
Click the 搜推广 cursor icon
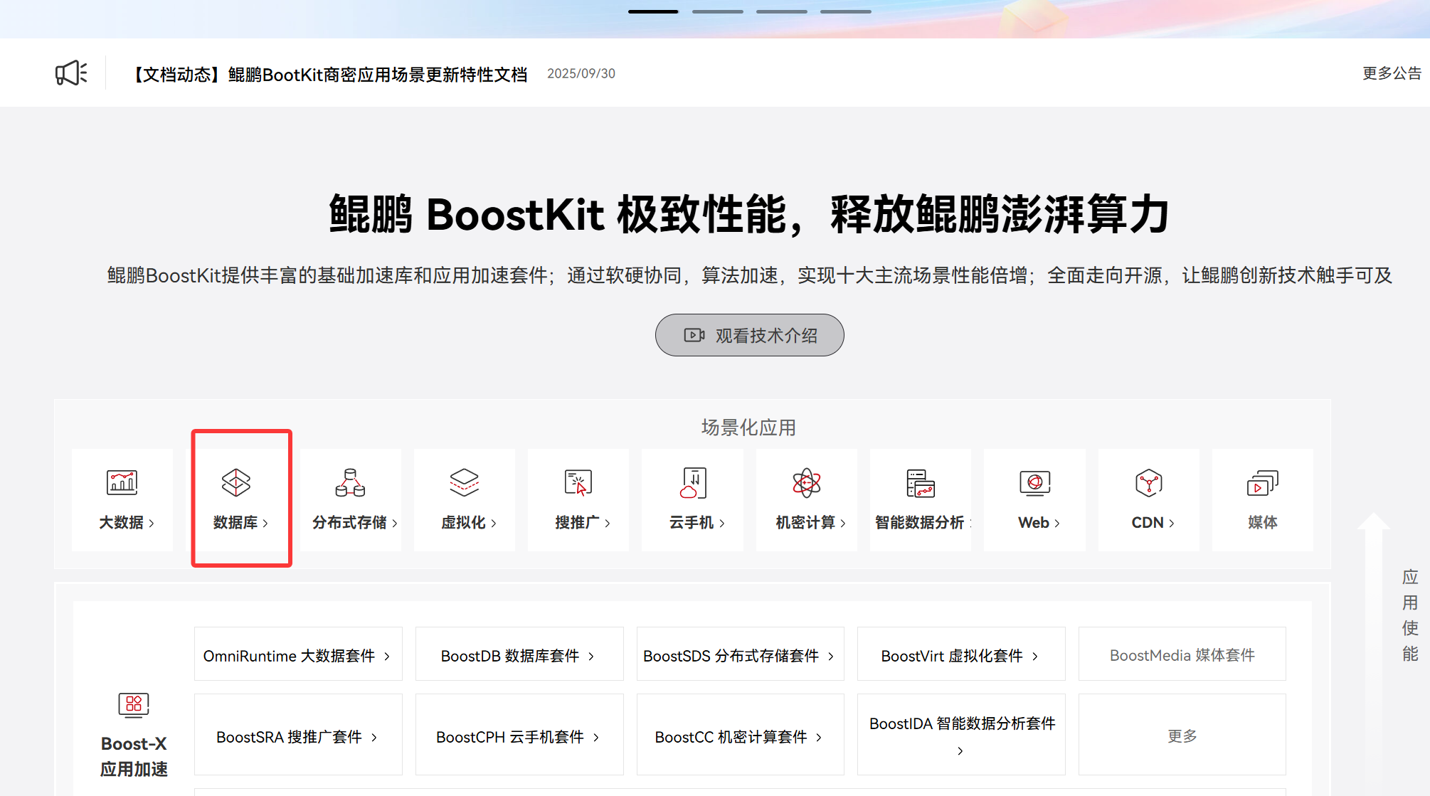[x=578, y=482]
